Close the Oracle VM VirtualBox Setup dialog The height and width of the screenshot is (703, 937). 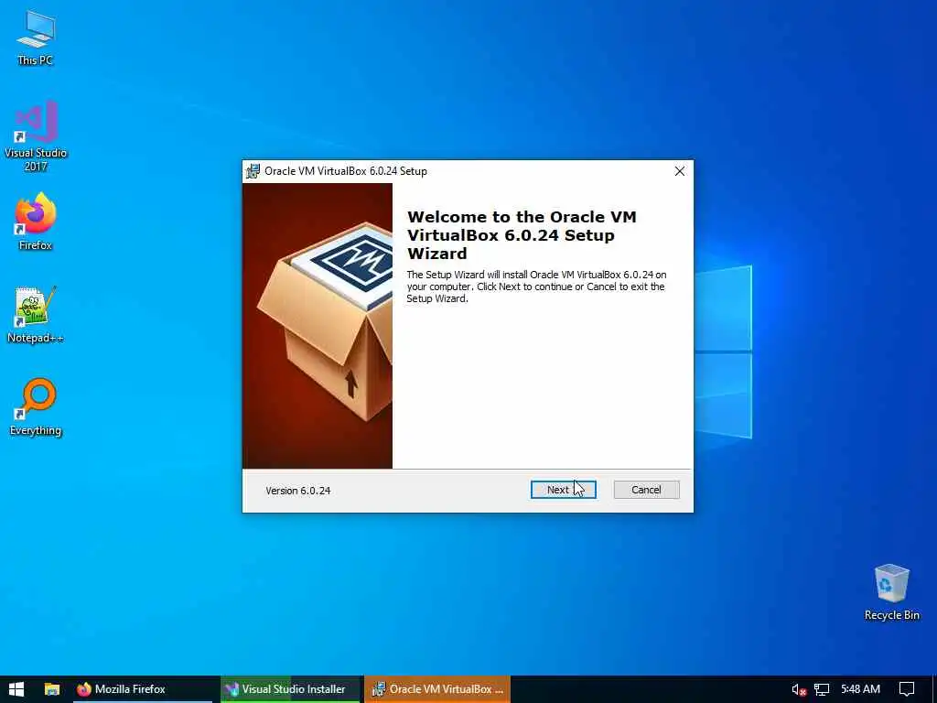[x=680, y=171]
